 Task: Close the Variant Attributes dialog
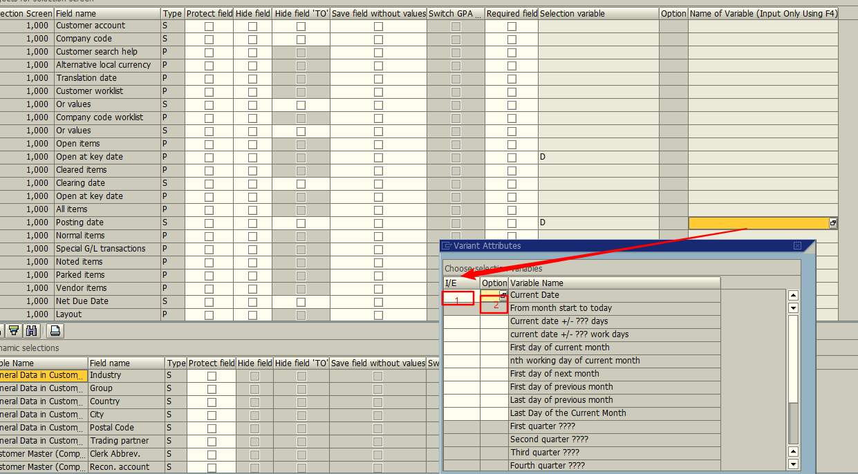(797, 245)
